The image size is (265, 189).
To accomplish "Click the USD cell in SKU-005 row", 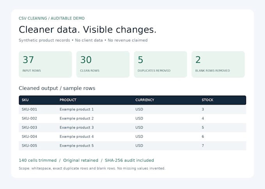I will [139, 146].
